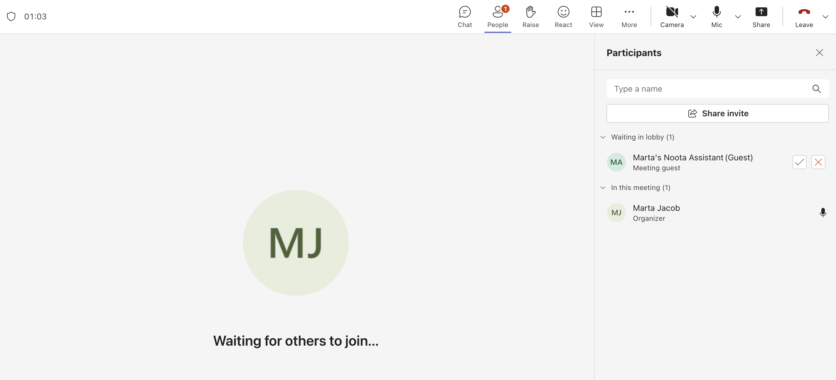Collapse the Waiting in lobby section

pyautogui.click(x=603, y=137)
